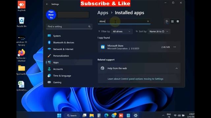This screenshot has width=211, height=118.
Task: Open 'Learn about Control panel options moving to Settings' link
Action: point(136,79)
